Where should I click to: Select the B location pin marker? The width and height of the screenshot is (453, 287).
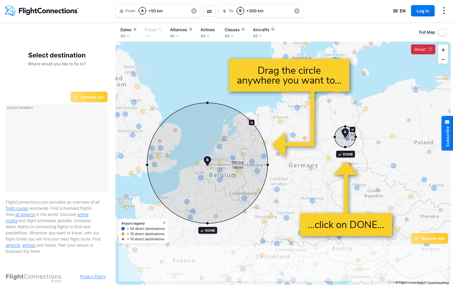coord(208,160)
